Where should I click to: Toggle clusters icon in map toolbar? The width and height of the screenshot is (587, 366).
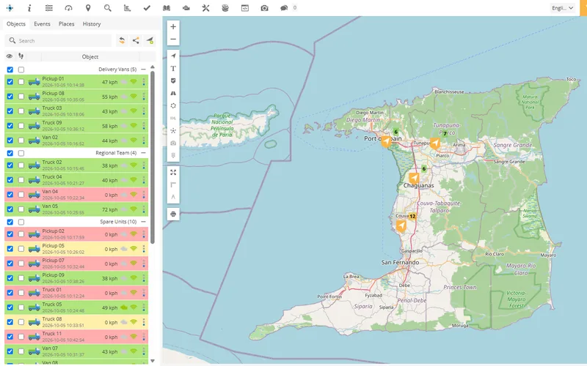pos(173,131)
